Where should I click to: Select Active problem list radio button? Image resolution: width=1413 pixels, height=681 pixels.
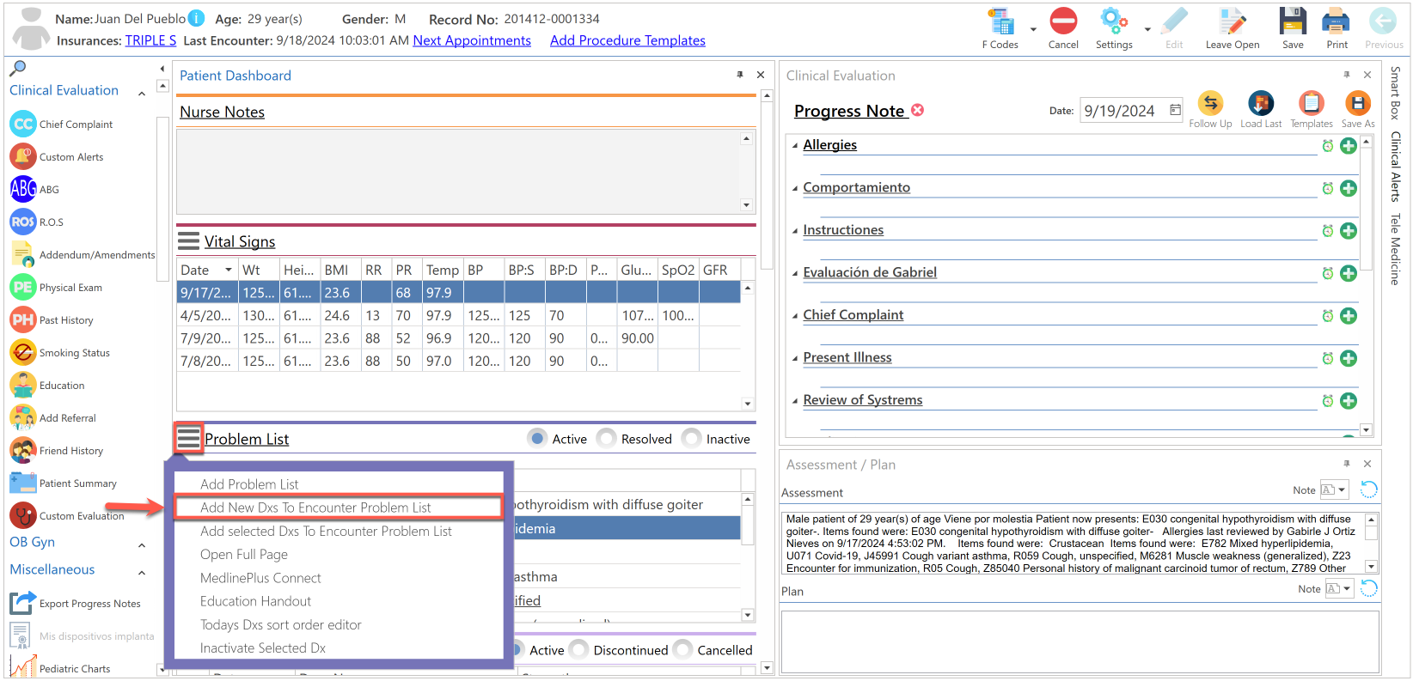(537, 438)
